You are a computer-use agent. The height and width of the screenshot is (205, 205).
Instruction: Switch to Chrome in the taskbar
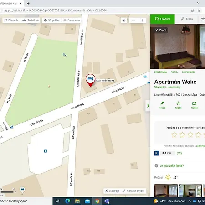point(97,201)
